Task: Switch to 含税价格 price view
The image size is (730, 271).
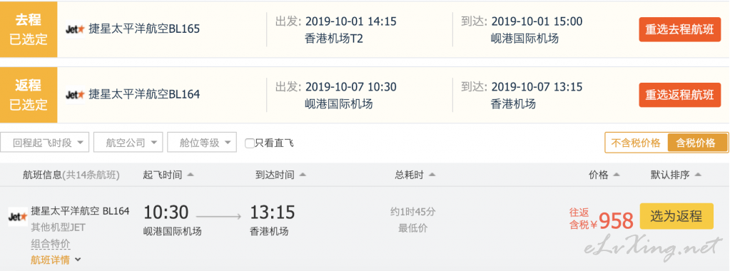Action: click(x=697, y=143)
